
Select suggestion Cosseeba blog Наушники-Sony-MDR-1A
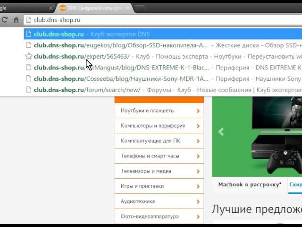163,79
